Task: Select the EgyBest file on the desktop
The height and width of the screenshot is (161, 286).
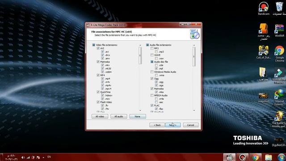Action: coord(279,142)
